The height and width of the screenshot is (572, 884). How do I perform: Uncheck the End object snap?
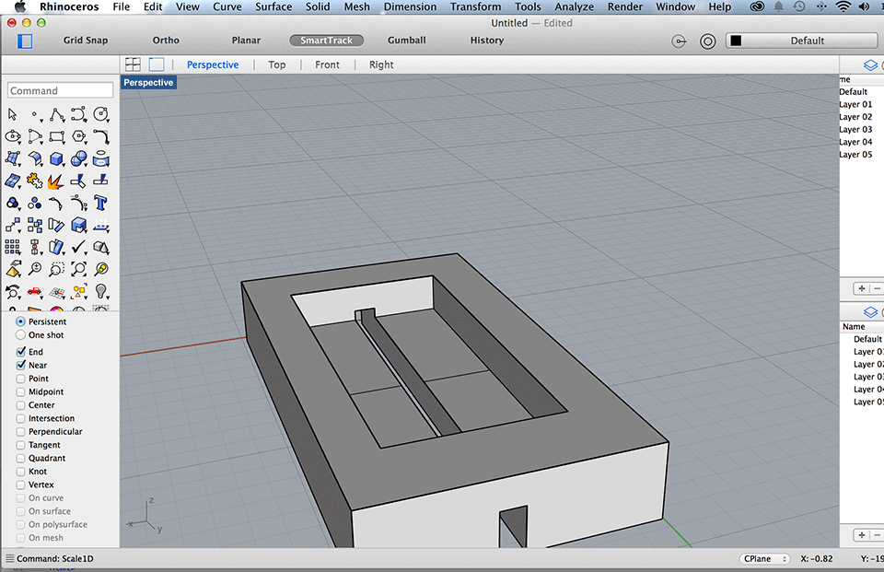(21, 352)
